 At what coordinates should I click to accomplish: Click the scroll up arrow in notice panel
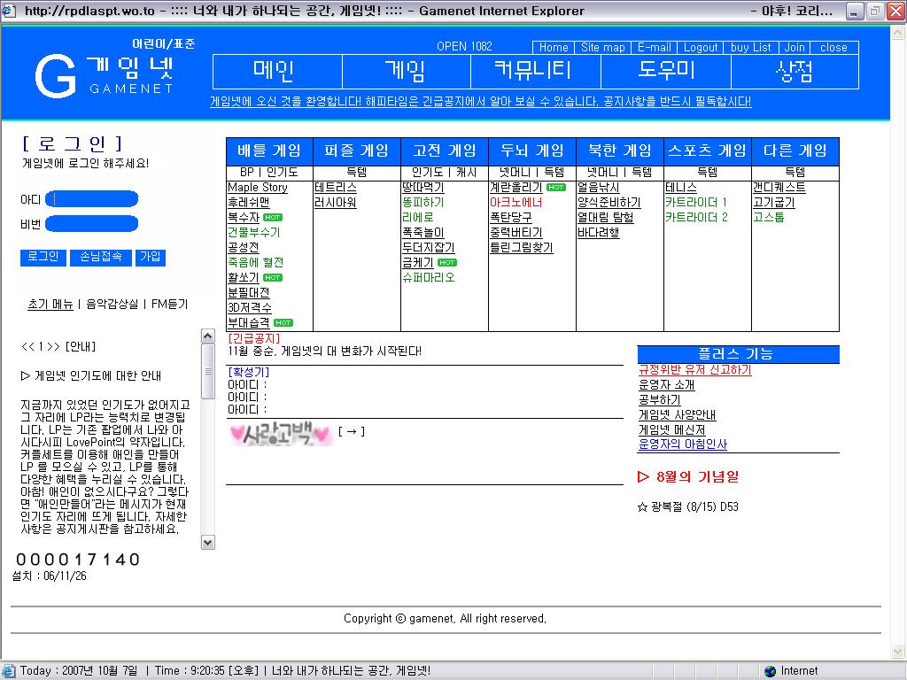(x=208, y=337)
